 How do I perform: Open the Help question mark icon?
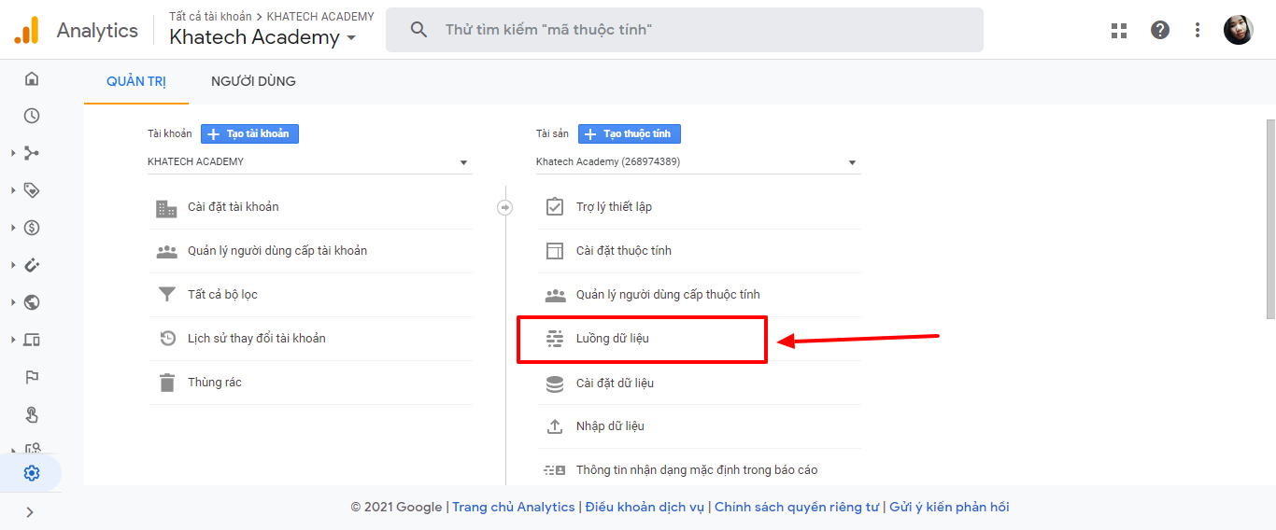[x=1160, y=30]
